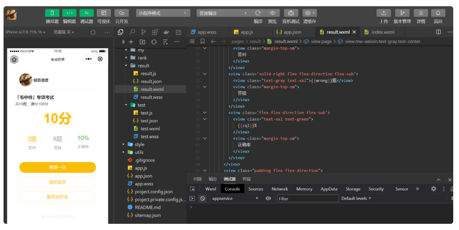Toggle the console live expression eye
Viewport: 459px width, 230px height.
coord(268,199)
